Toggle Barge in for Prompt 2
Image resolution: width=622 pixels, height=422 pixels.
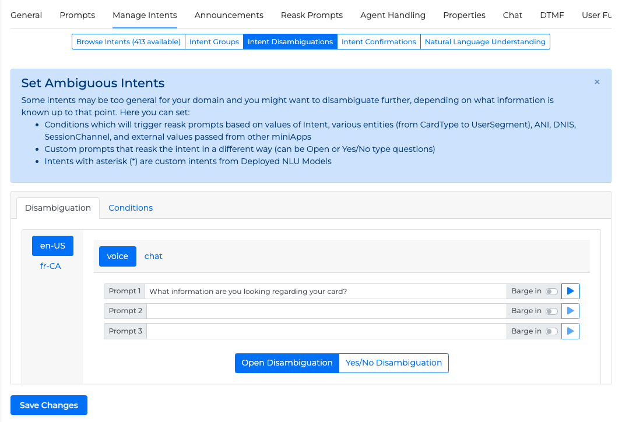tap(551, 311)
